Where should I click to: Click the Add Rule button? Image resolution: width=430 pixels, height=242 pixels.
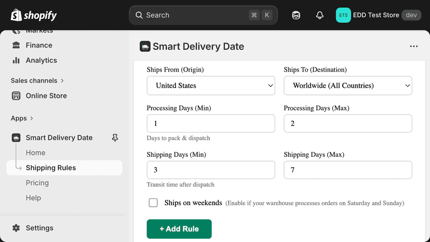tap(179, 229)
